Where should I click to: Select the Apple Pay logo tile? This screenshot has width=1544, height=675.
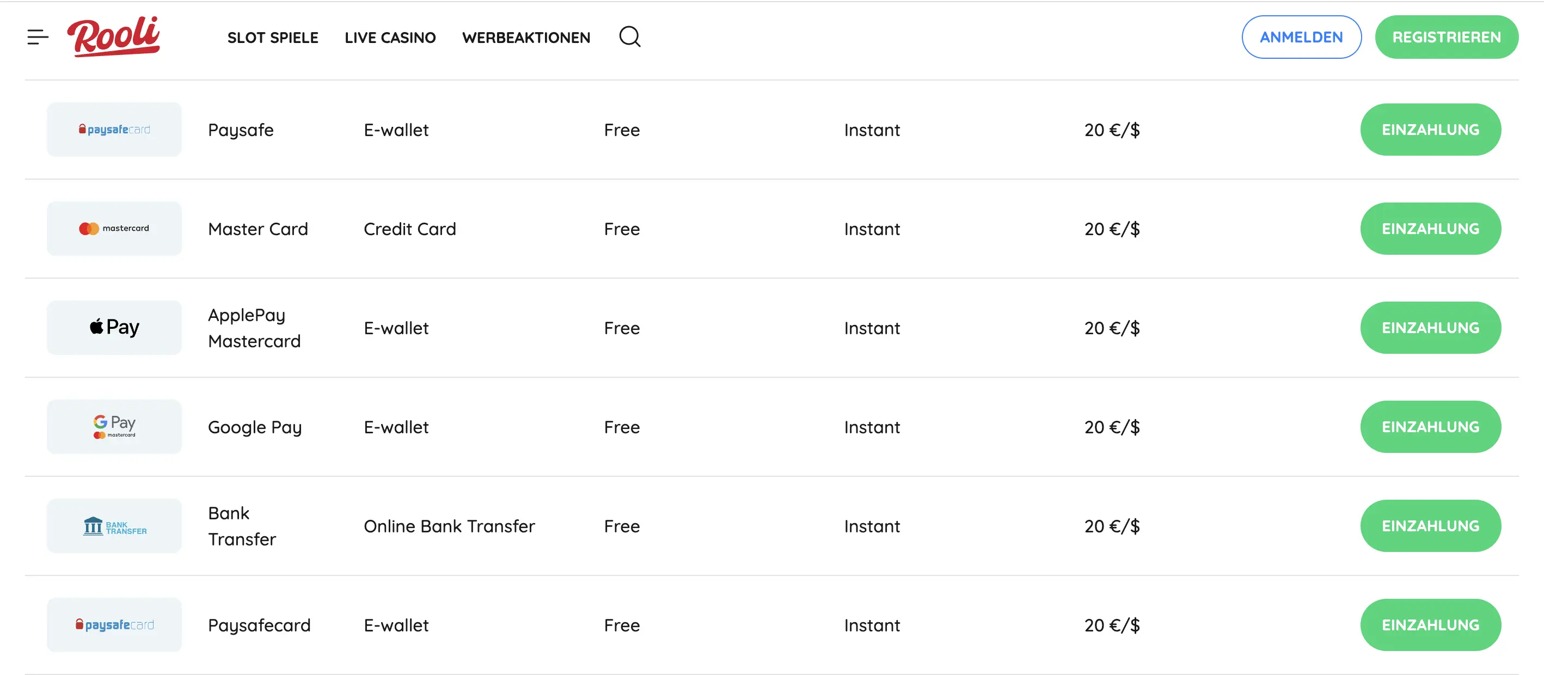point(114,327)
